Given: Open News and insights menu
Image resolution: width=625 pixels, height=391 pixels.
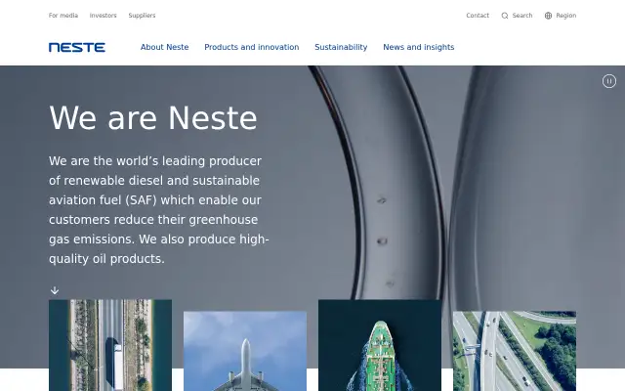Looking at the screenshot, I should tap(419, 47).
